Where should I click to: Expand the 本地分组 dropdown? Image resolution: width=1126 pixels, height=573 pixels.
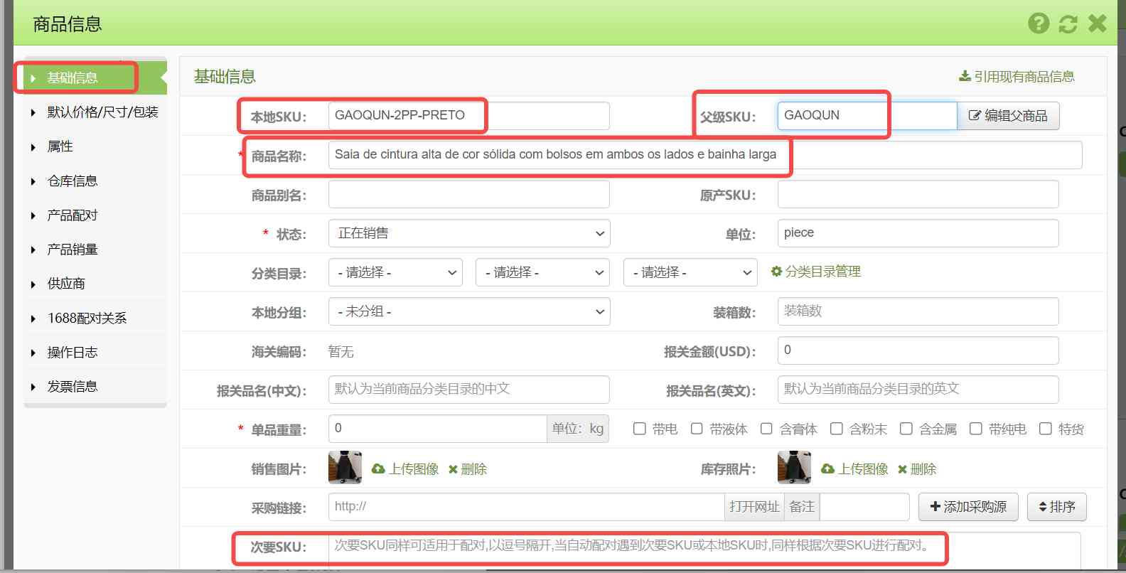tap(469, 311)
